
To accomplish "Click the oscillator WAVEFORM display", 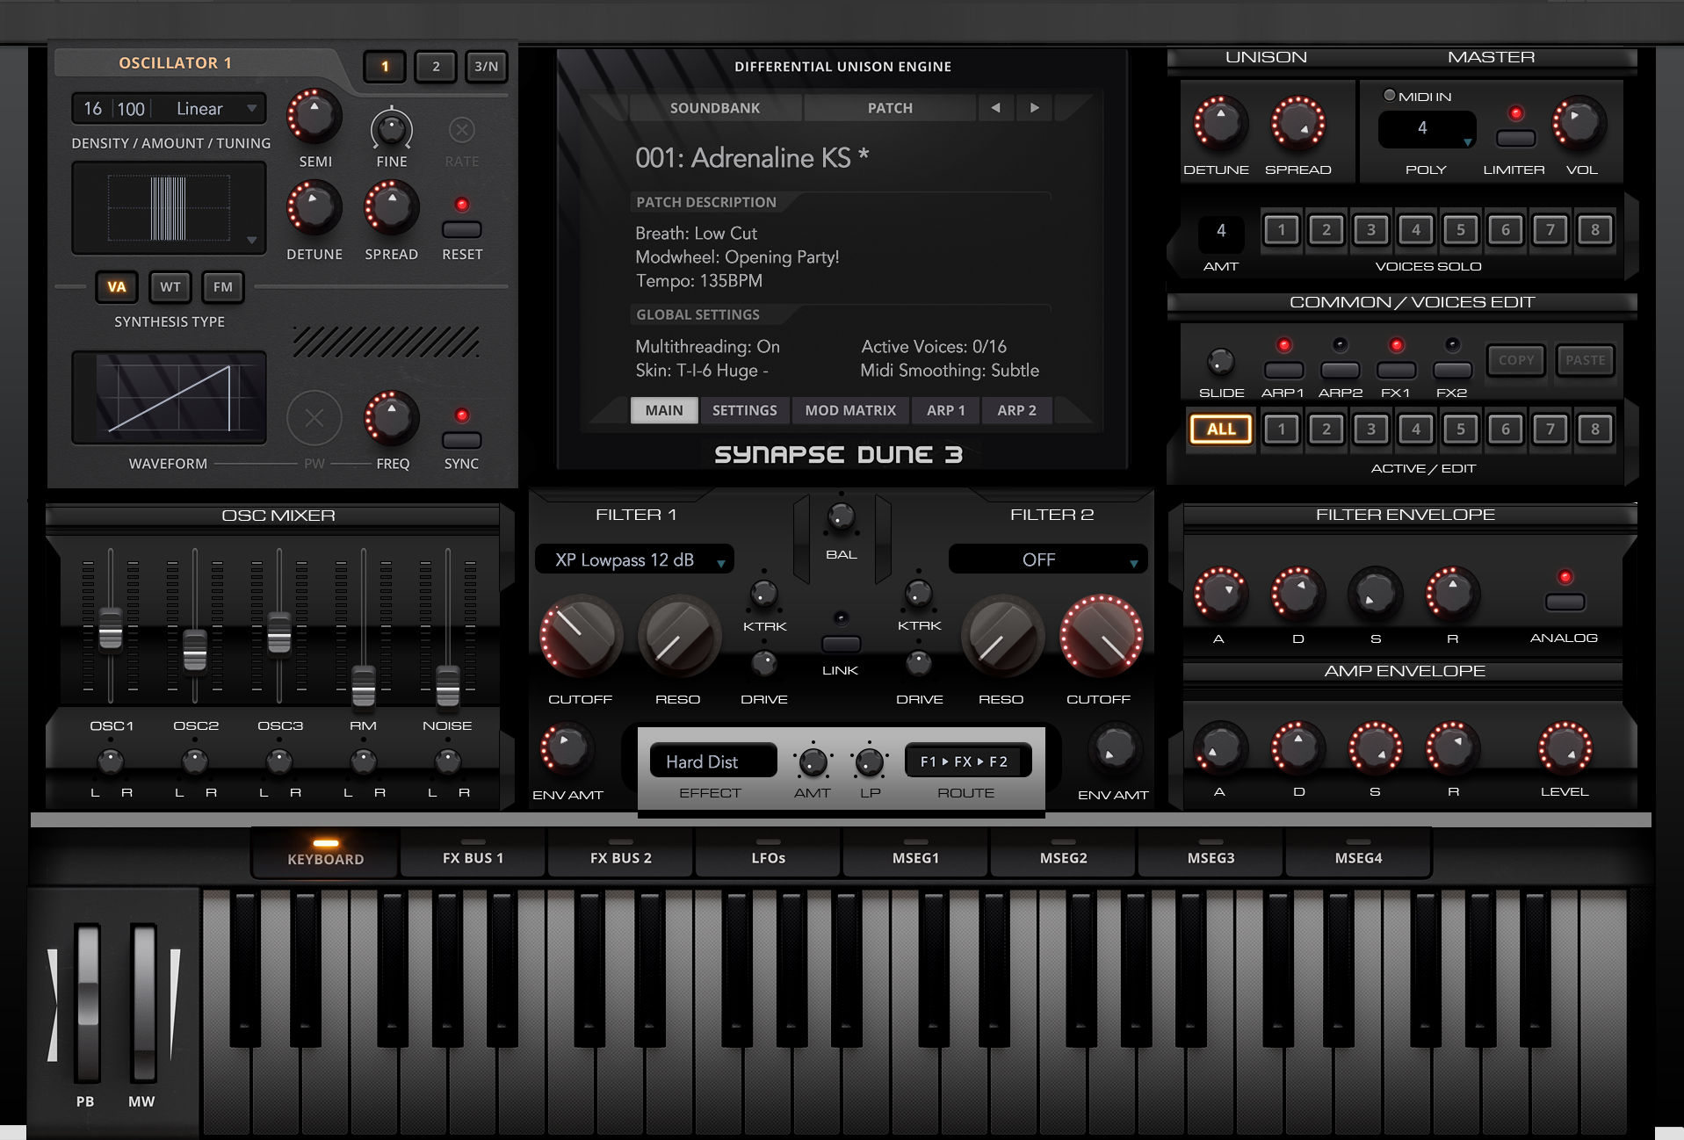I will point(170,398).
